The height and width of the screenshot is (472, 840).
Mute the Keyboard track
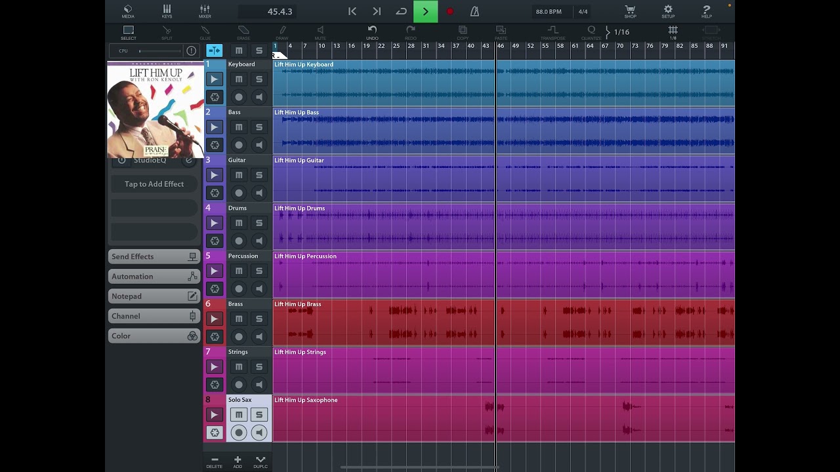coord(239,79)
